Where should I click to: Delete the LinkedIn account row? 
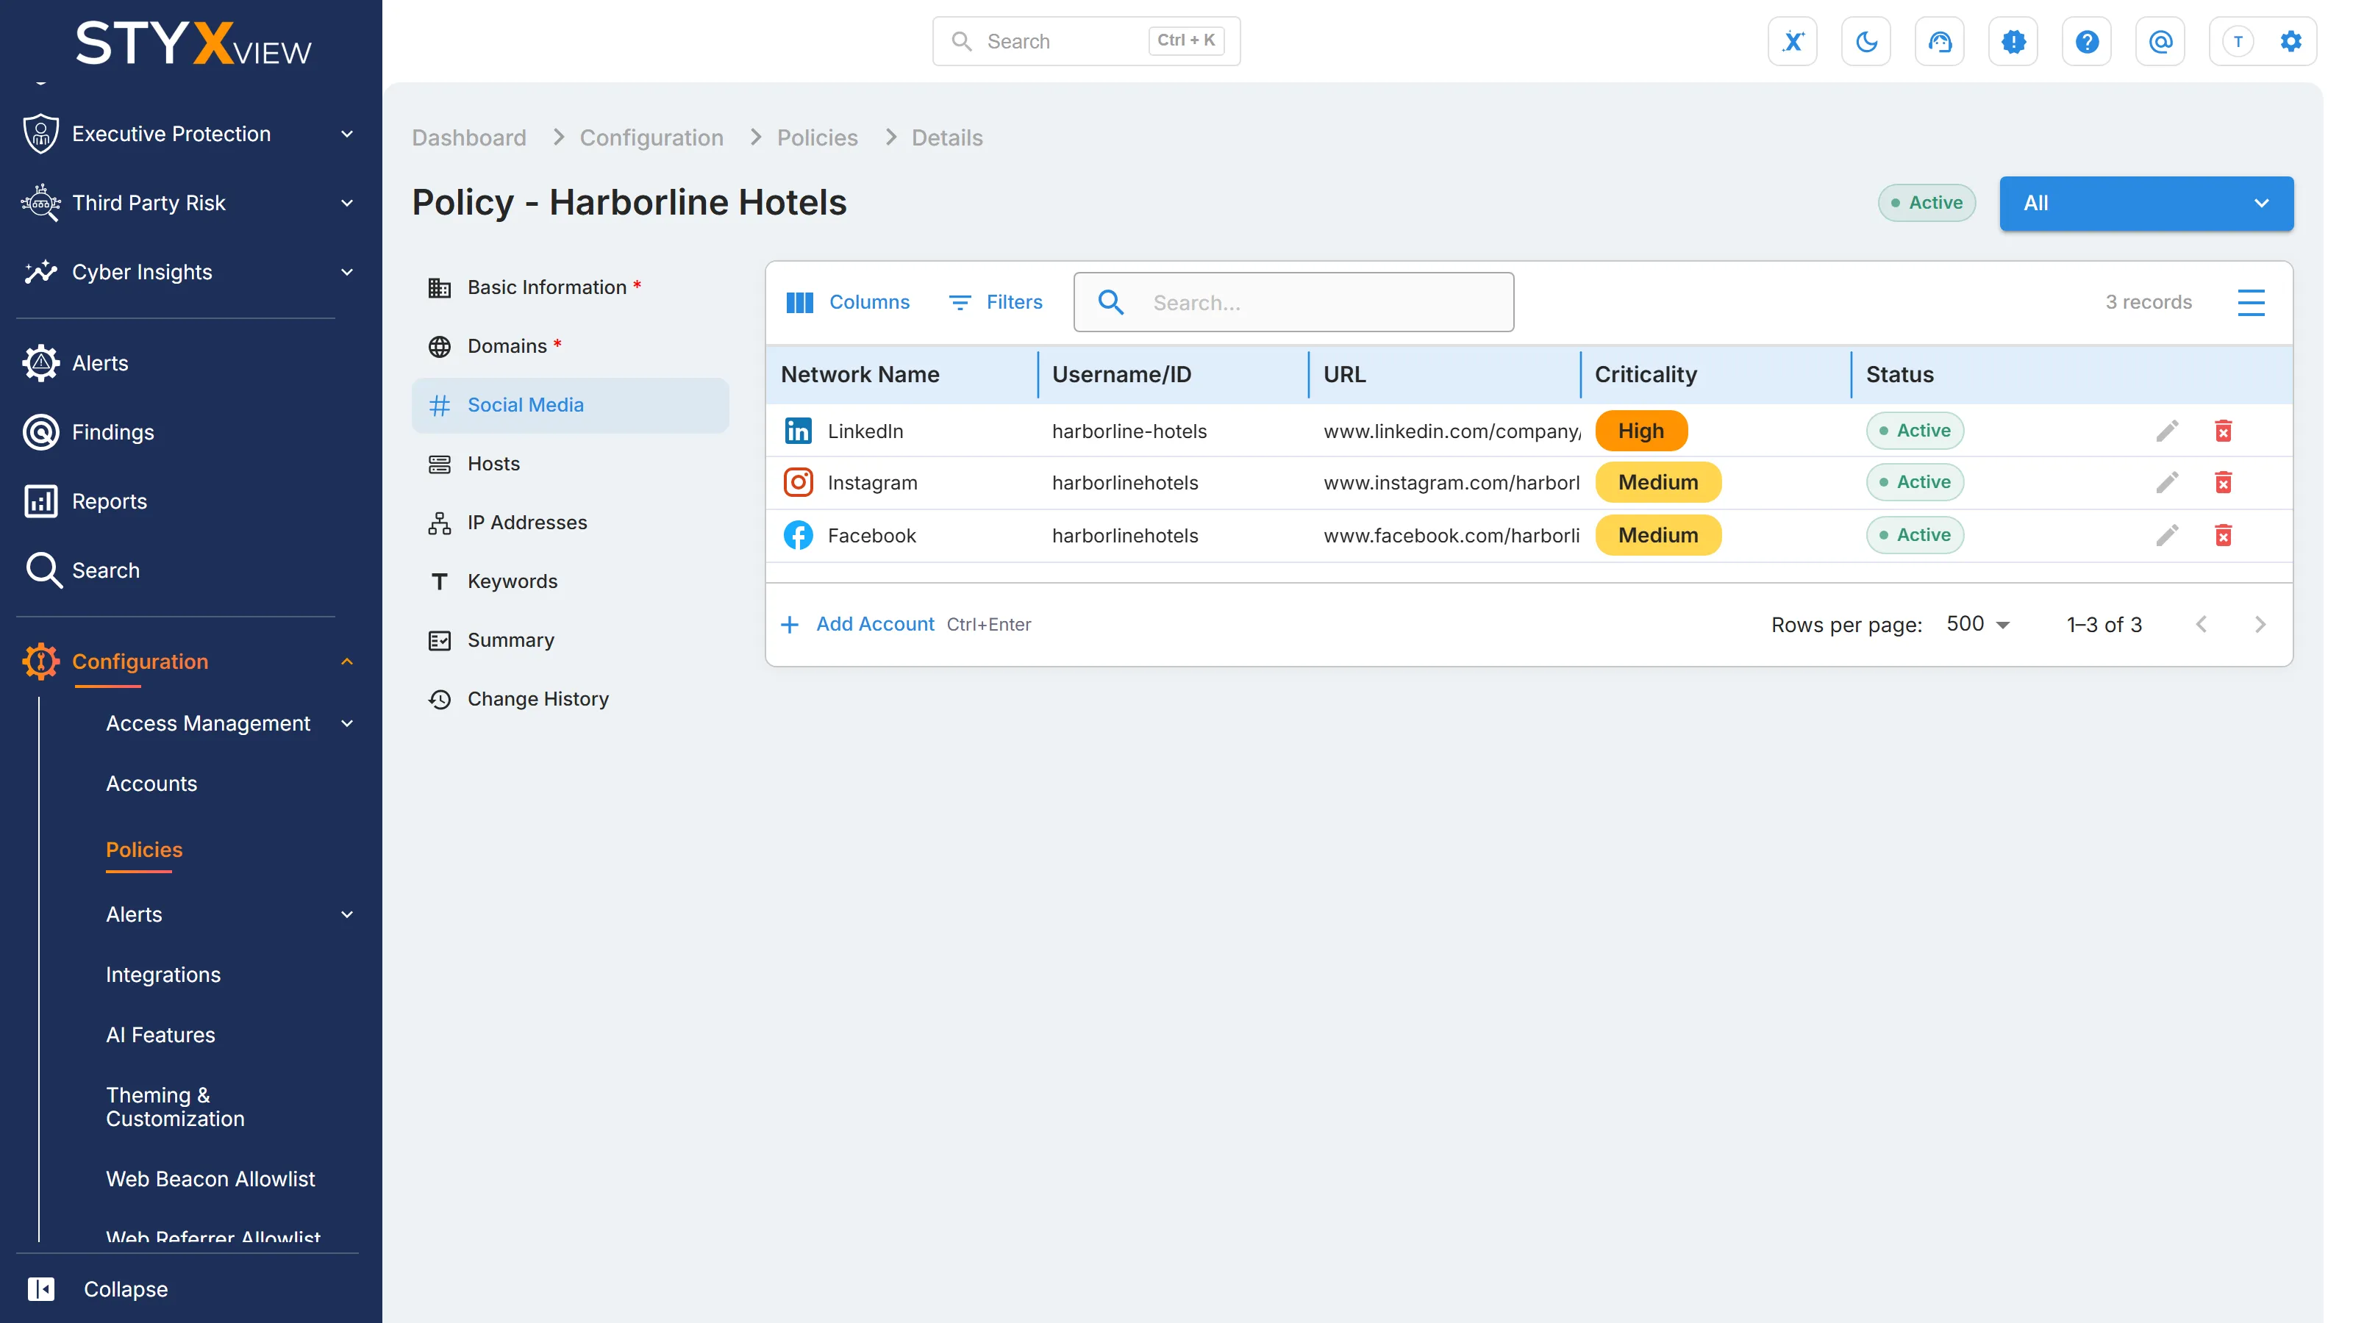(2224, 431)
